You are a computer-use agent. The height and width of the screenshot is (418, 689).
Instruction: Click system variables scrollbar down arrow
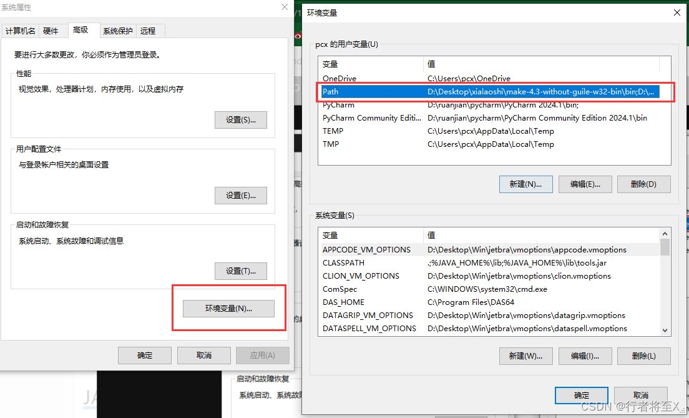(665, 331)
